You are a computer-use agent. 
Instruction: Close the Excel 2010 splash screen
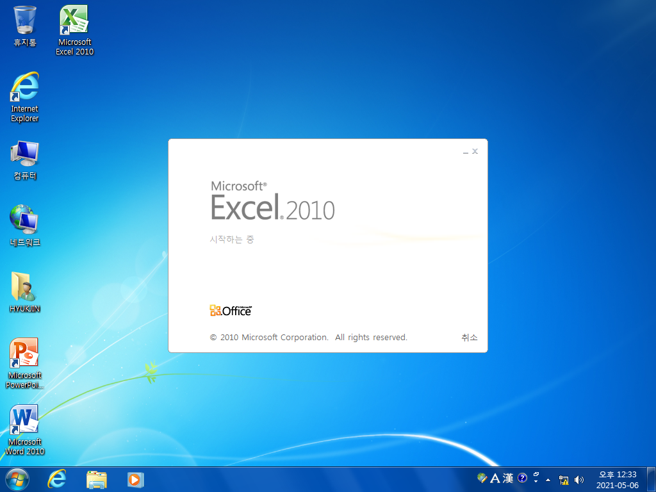(x=475, y=151)
